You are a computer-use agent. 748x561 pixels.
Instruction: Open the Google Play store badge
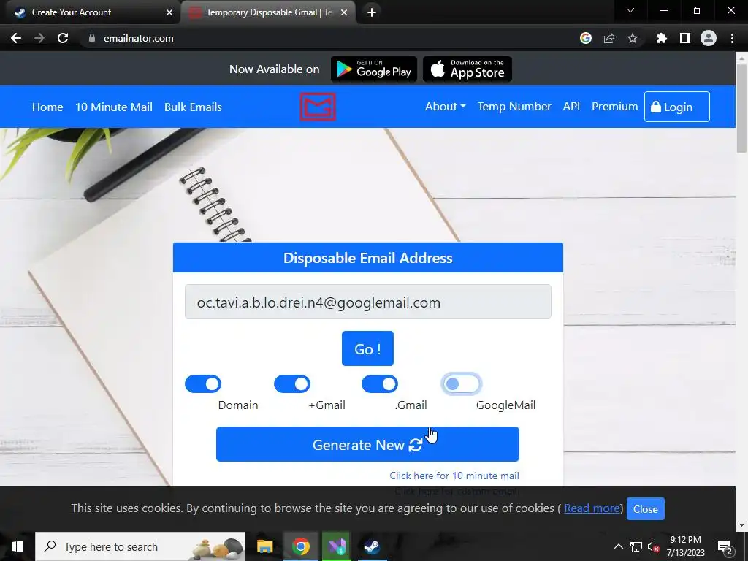[374, 69]
